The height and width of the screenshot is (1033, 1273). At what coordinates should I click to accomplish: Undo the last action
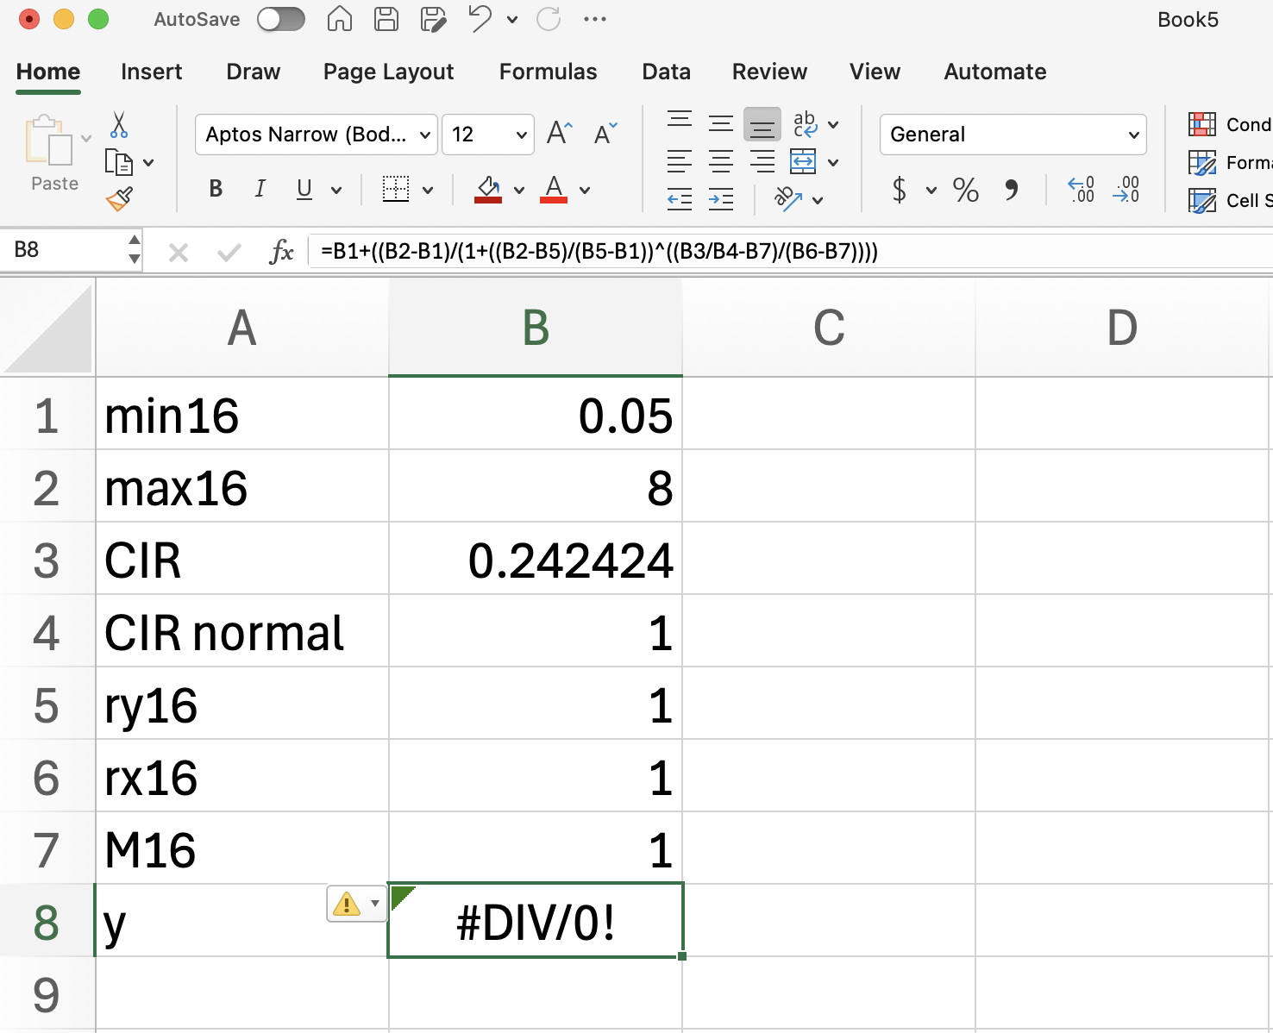click(480, 19)
